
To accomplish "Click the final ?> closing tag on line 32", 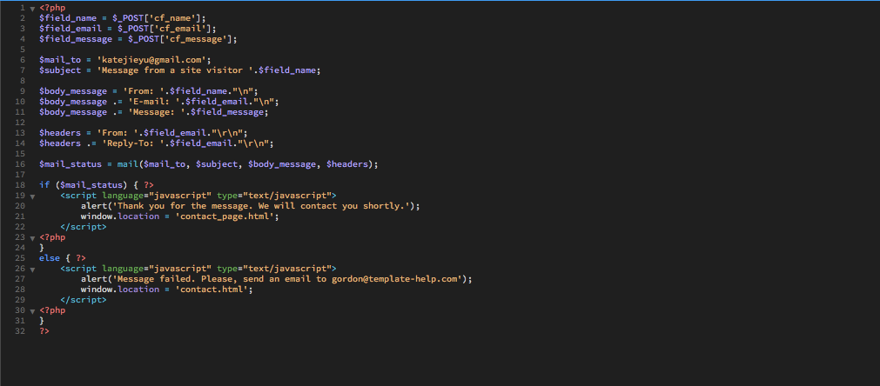I will click(x=44, y=331).
